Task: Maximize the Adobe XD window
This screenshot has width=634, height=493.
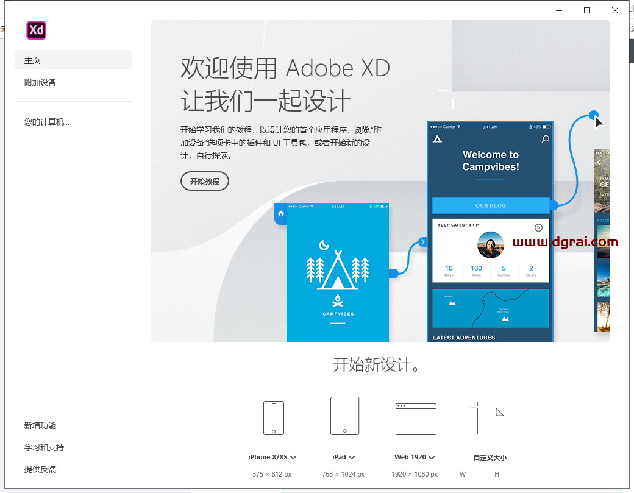Action: coord(586,10)
